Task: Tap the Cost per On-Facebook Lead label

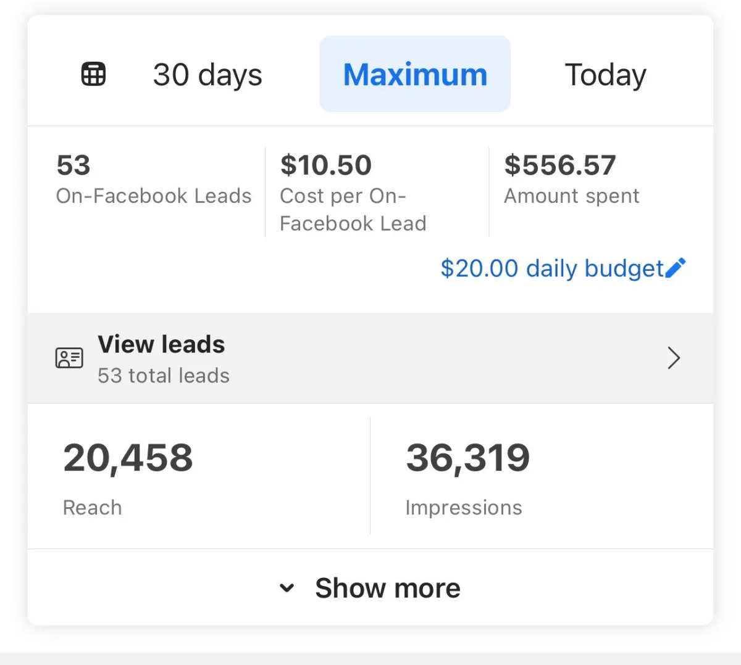Action: tap(353, 210)
